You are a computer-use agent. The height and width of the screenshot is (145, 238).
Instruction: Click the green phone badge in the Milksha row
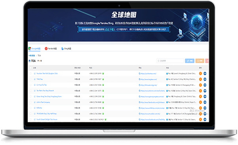(x=103, y=108)
